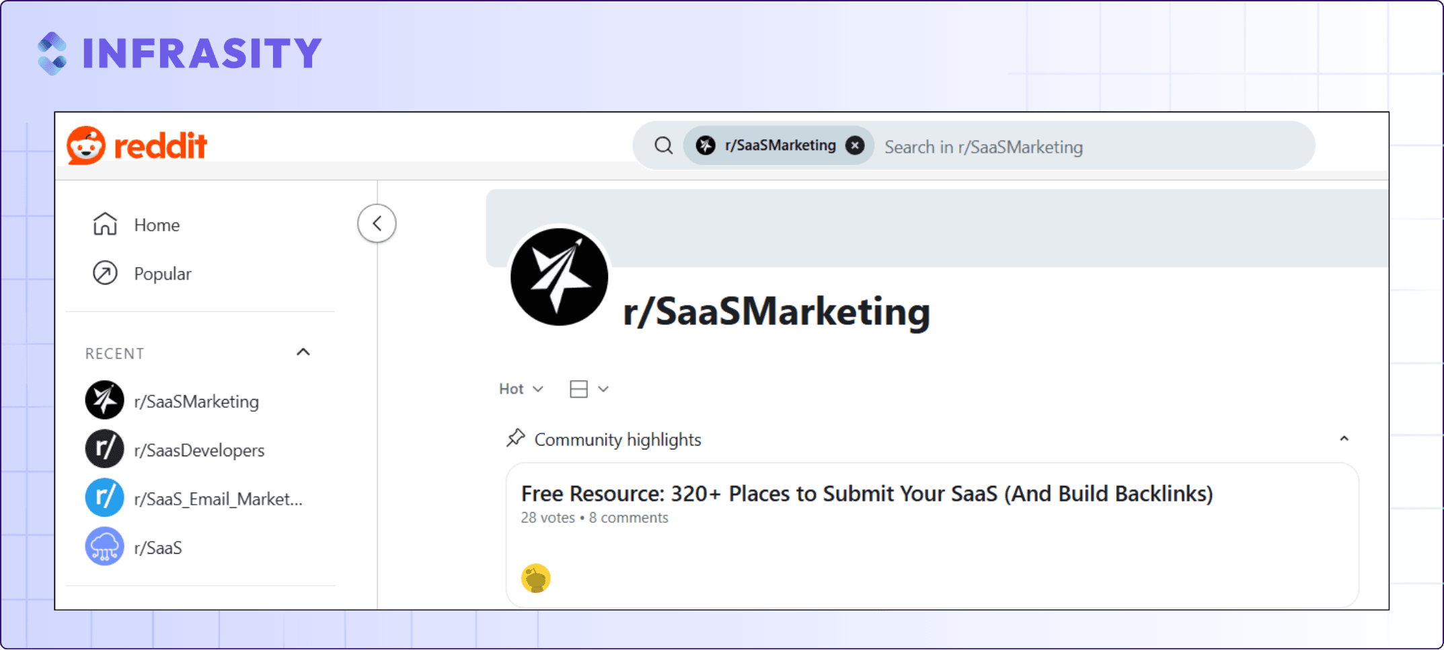Screen dimensions: 1444x650
Task: Click the 28 votes • 8 comments text
Action: (x=595, y=517)
